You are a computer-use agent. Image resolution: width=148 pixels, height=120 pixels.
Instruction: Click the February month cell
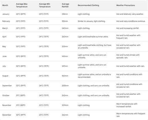coord(6,21)
